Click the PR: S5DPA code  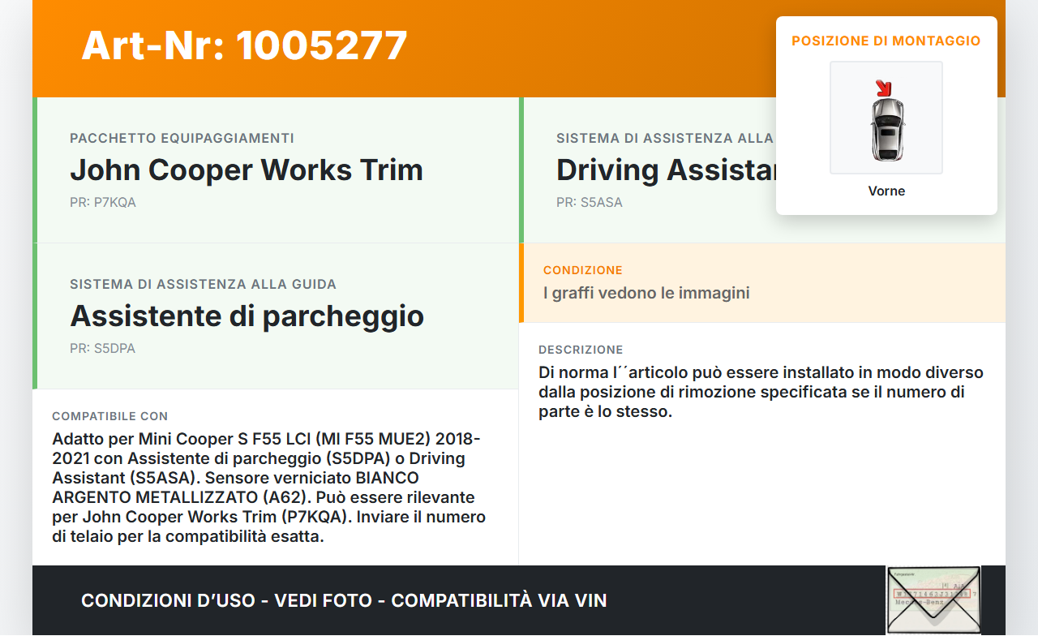click(x=102, y=349)
